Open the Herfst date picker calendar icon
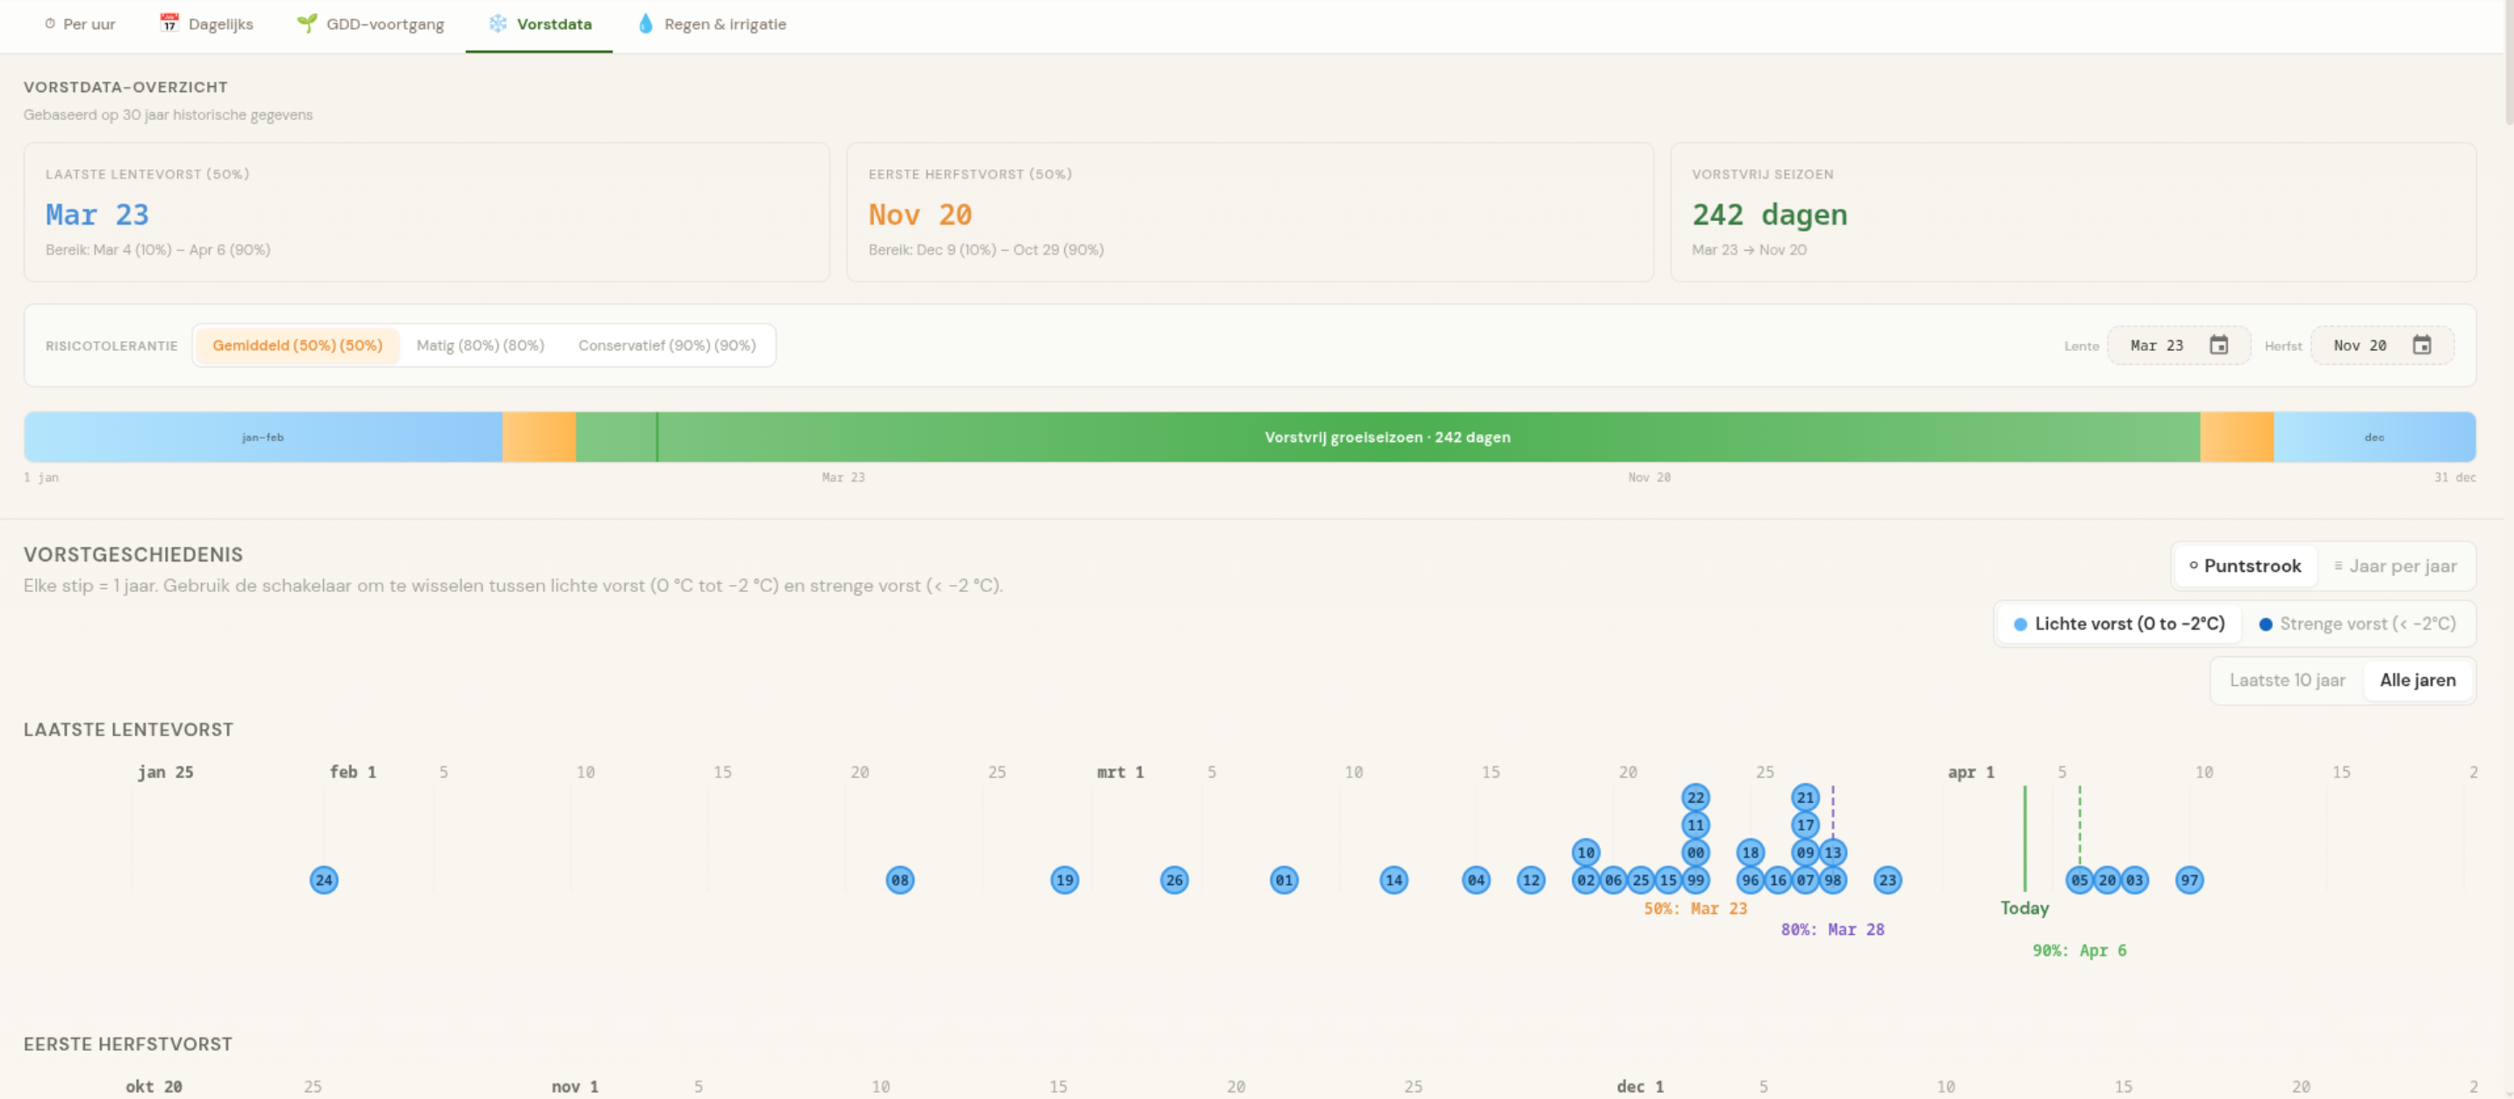 2421,346
